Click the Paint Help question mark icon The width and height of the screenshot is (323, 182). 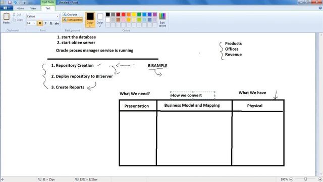320,8
